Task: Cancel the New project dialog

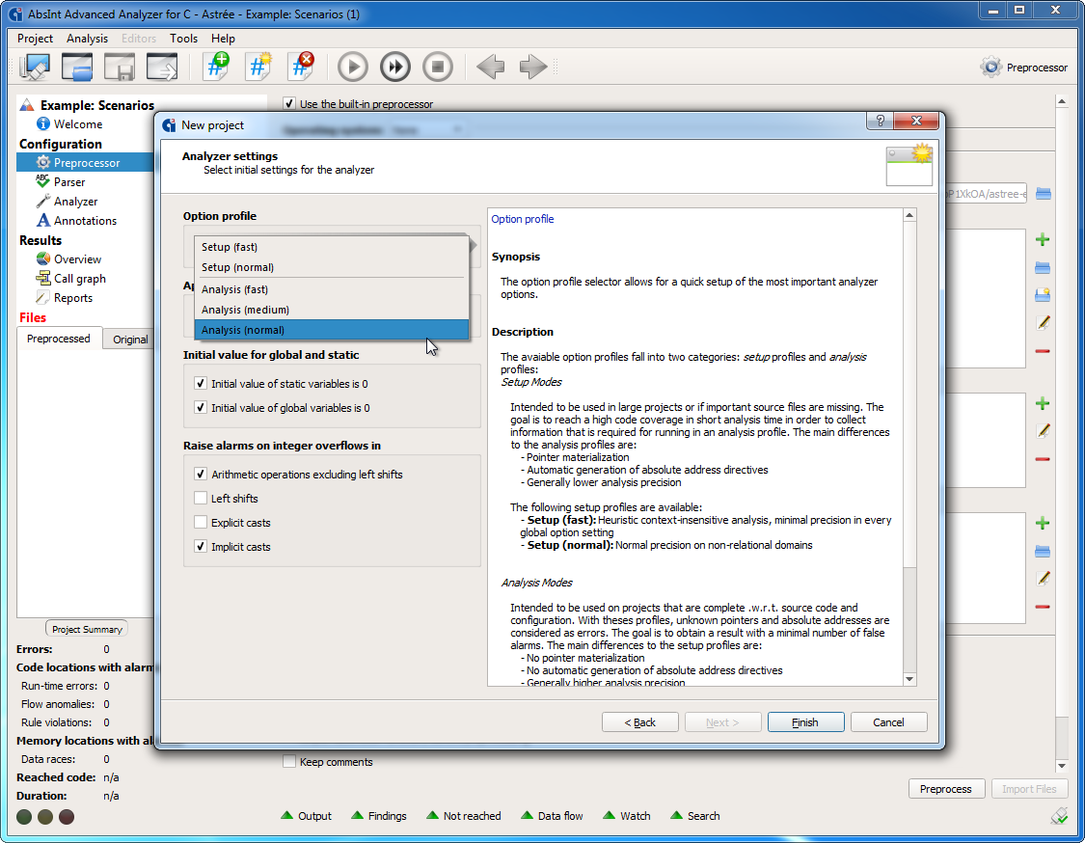Action: pos(888,721)
